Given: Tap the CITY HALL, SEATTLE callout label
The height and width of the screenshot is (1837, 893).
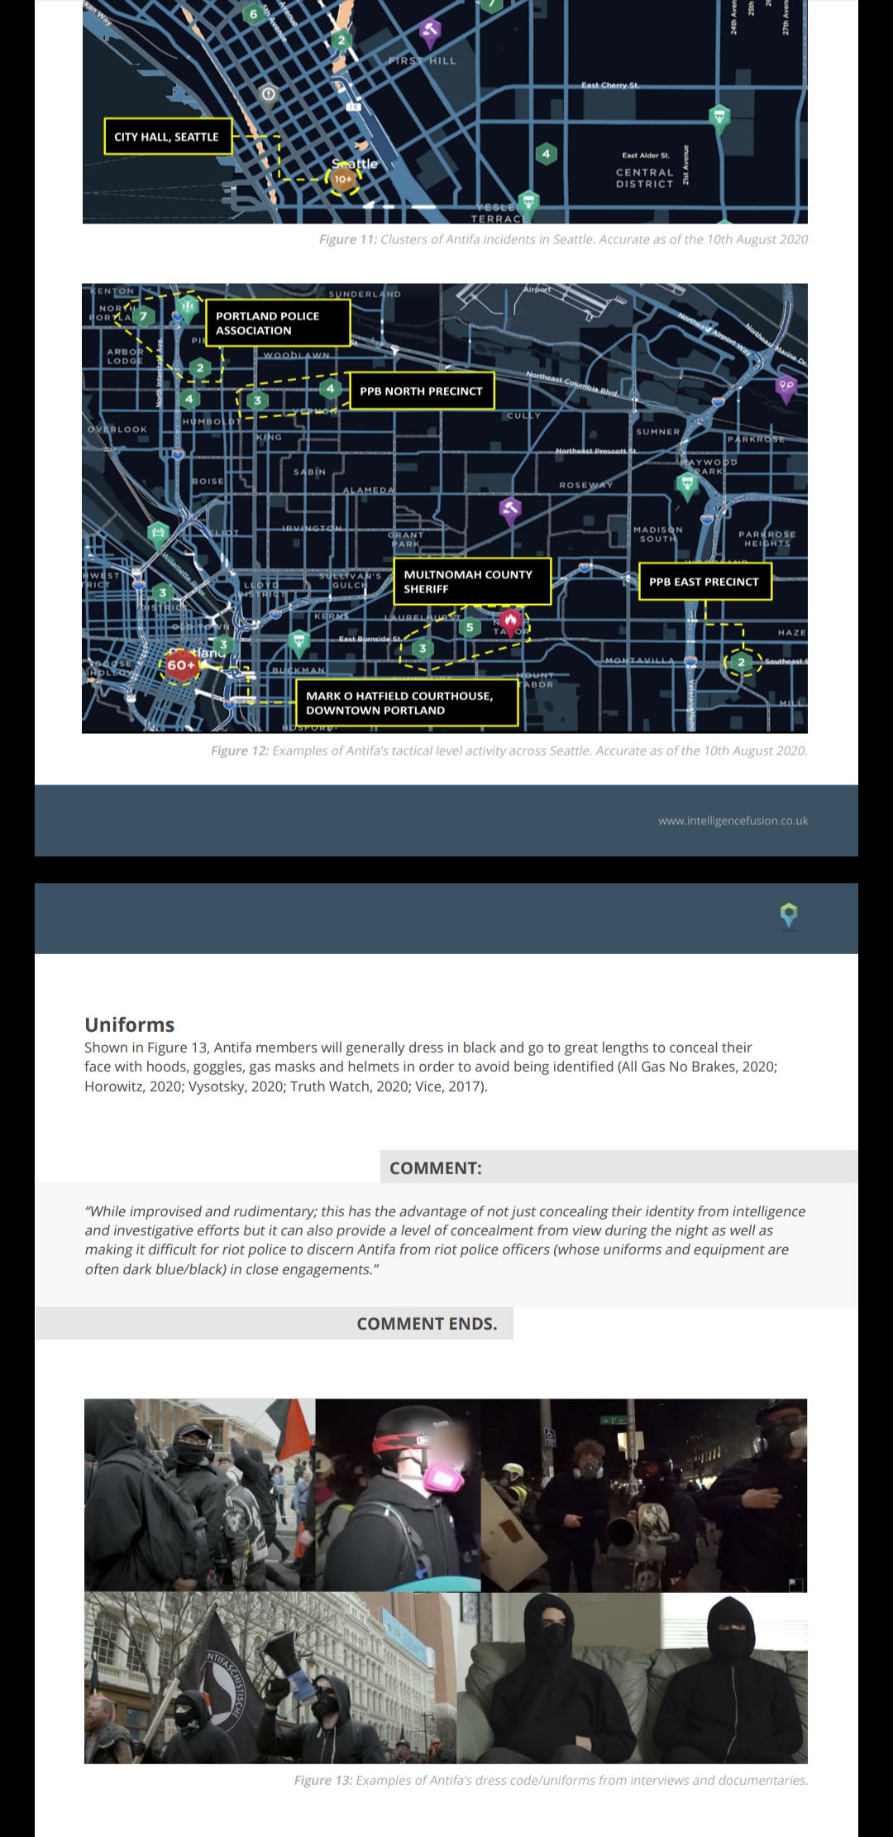Looking at the screenshot, I should (167, 137).
